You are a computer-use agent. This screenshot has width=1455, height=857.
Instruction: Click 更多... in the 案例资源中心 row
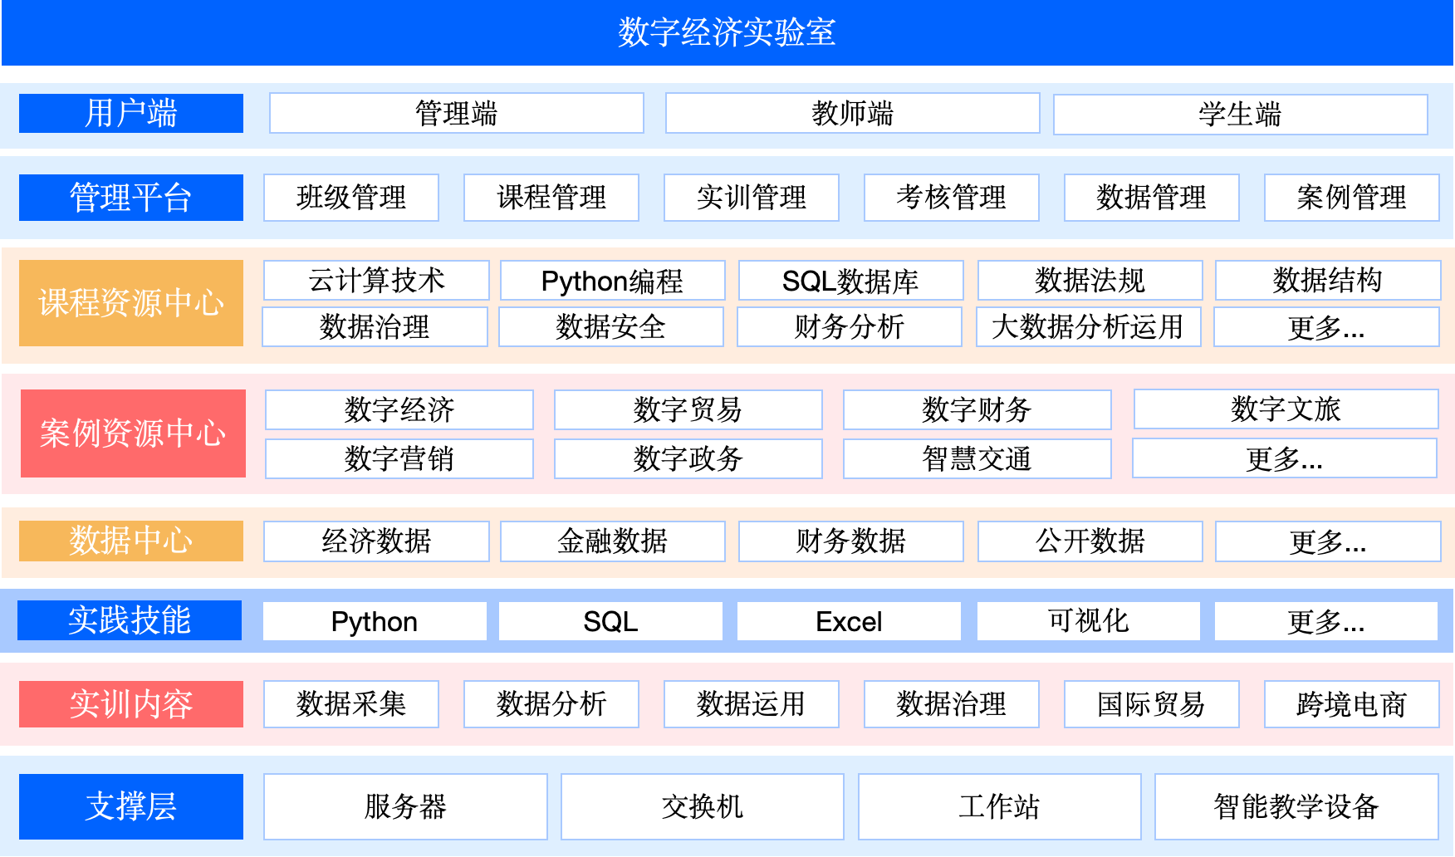(x=1285, y=458)
